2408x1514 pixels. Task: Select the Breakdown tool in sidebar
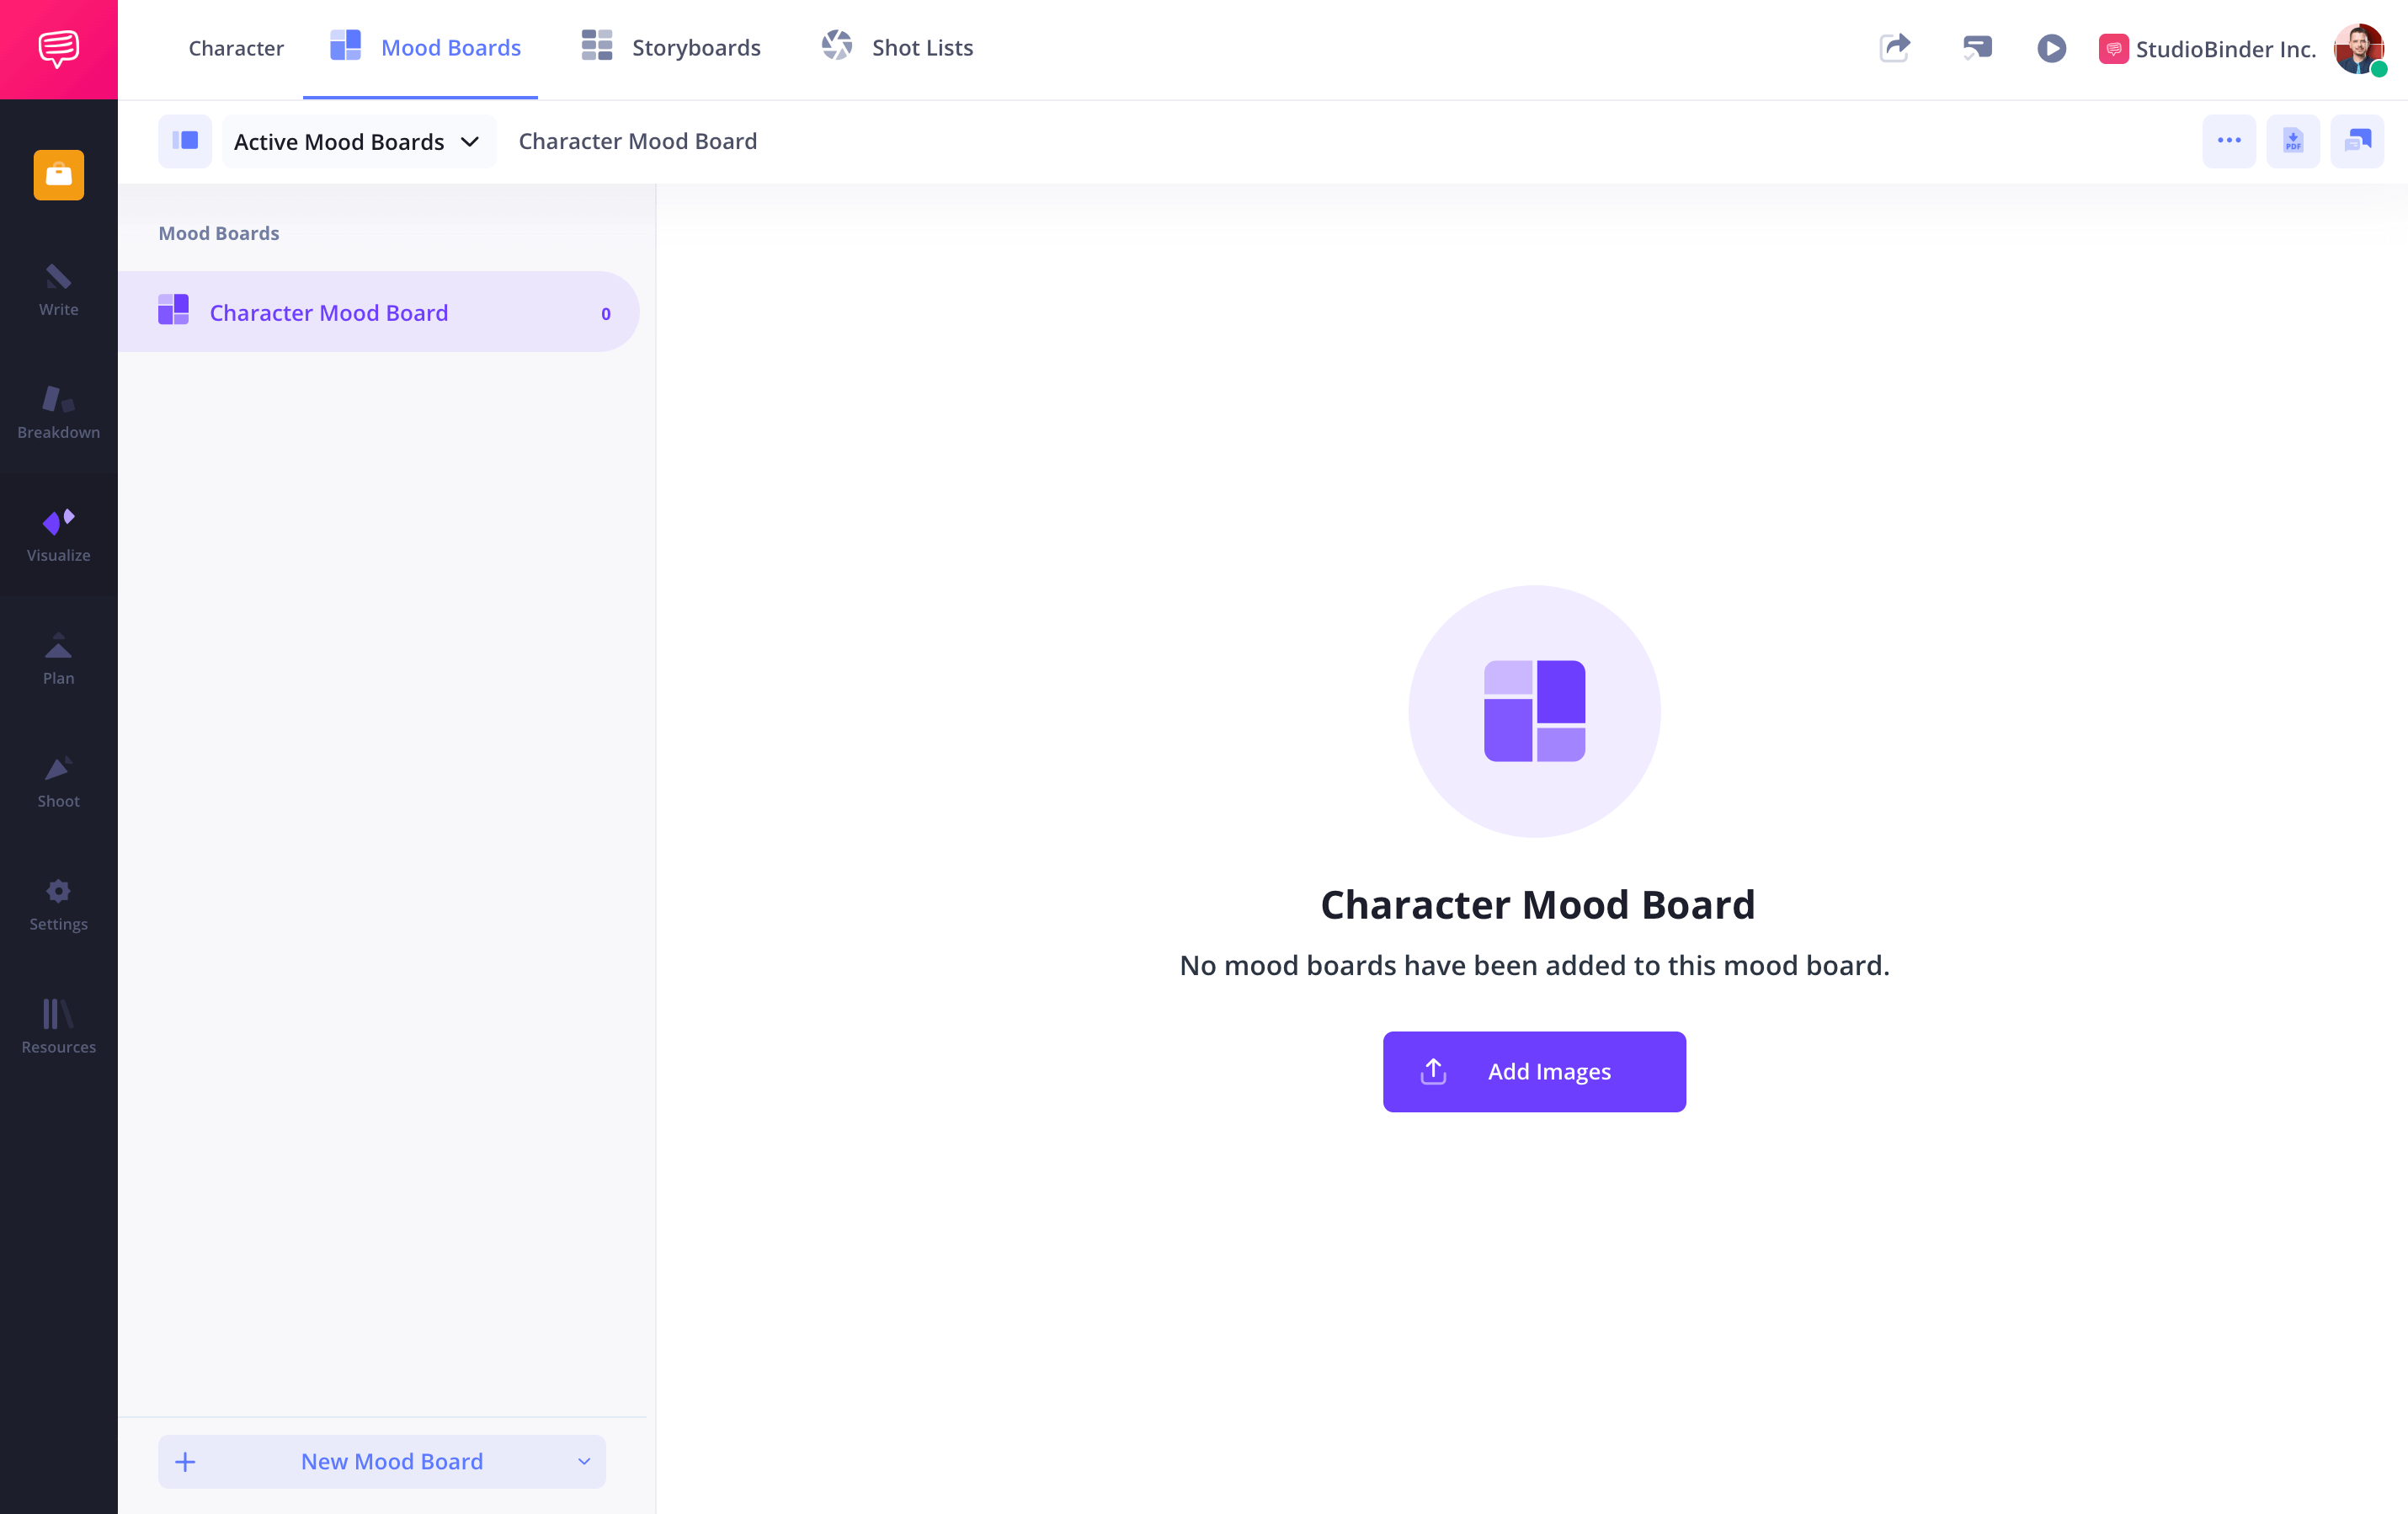59,413
